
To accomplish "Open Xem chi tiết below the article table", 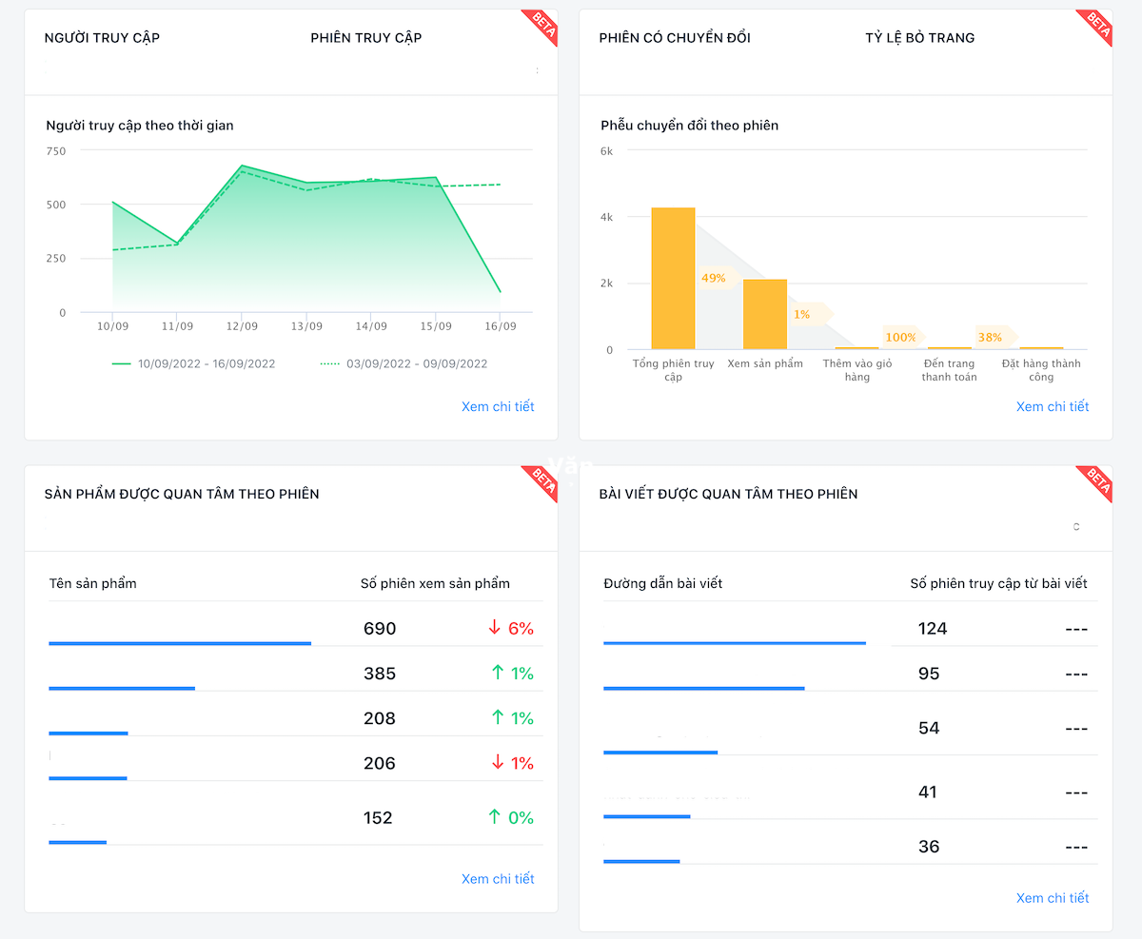I will click(x=1052, y=897).
